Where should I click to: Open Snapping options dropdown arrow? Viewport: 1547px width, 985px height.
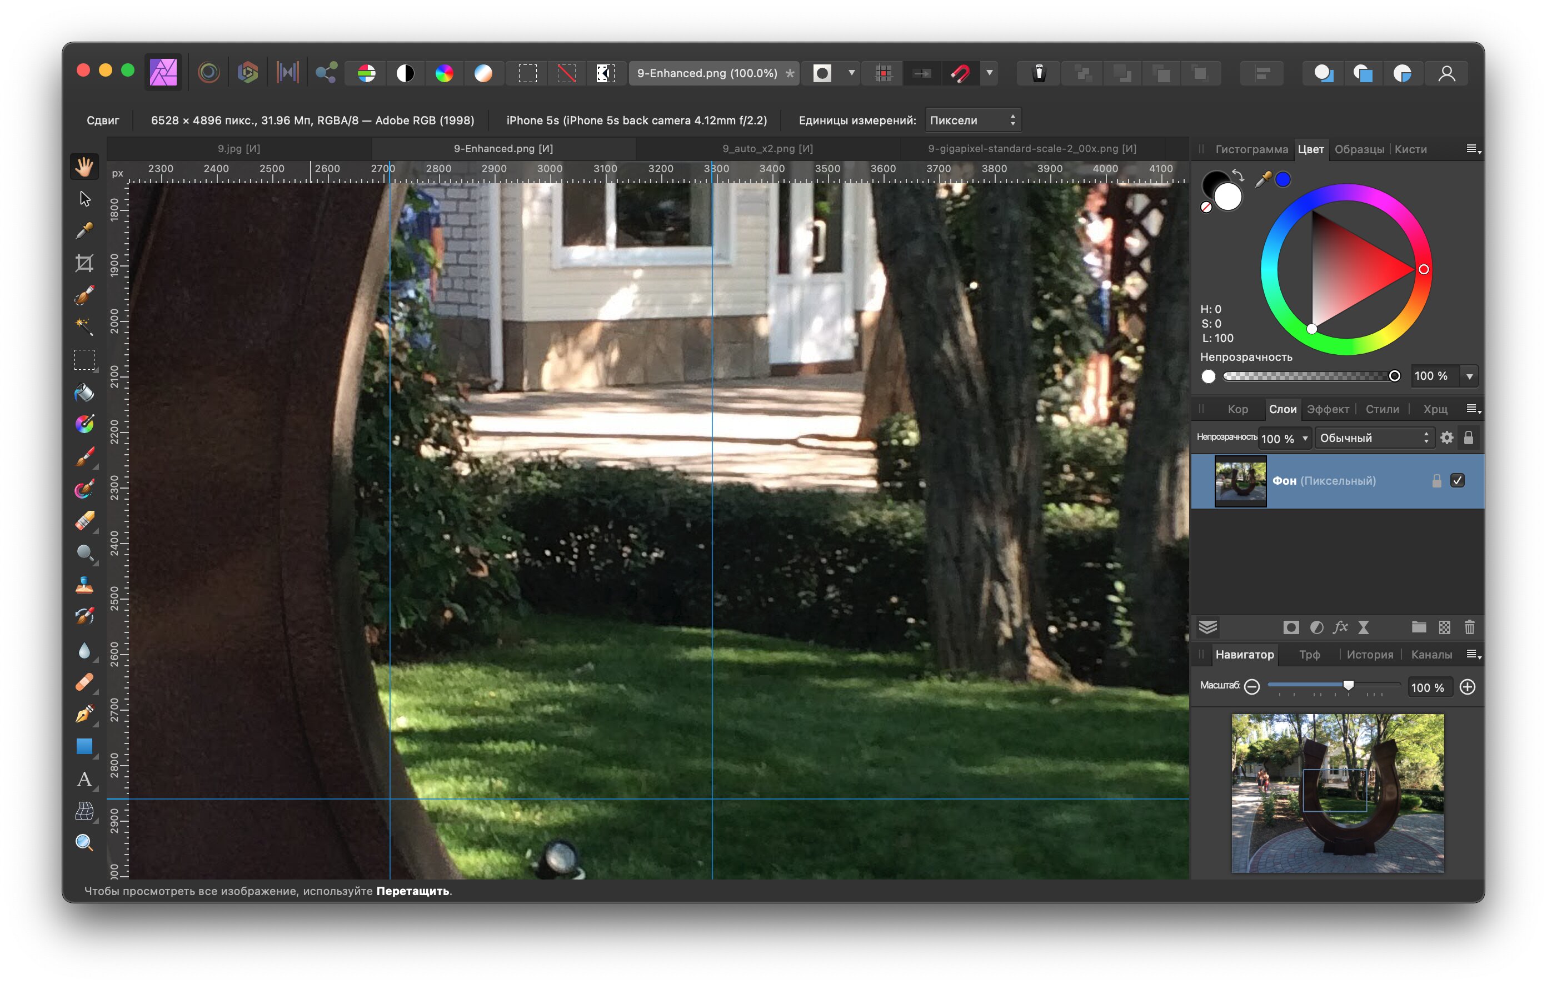pyautogui.click(x=989, y=73)
